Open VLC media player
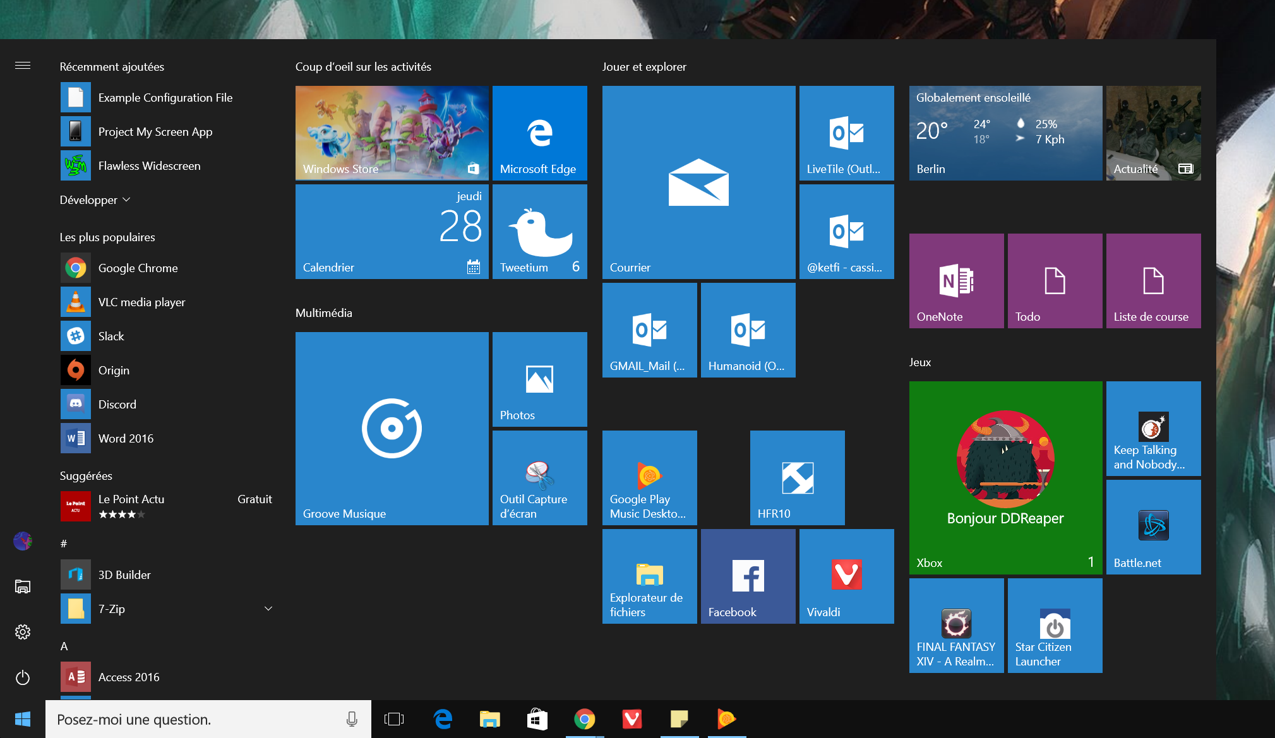Screen dimensions: 1275x738 point(167,302)
